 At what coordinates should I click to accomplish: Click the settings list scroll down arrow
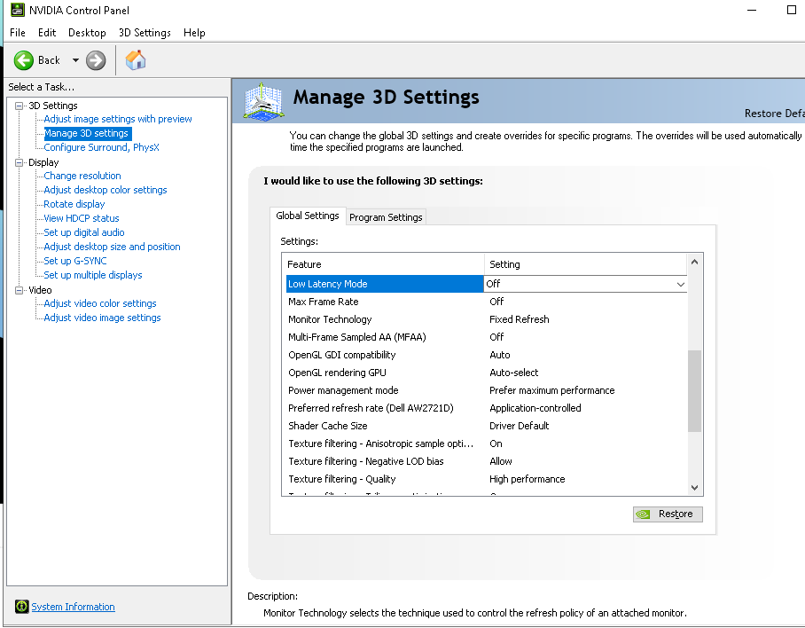pyautogui.click(x=694, y=487)
